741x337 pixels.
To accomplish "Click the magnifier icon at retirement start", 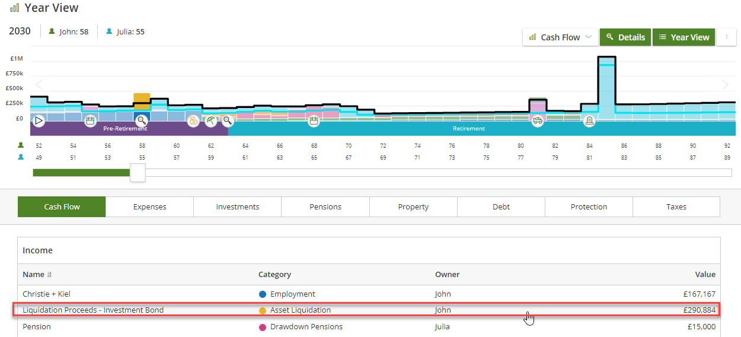I will click(x=228, y=121).
